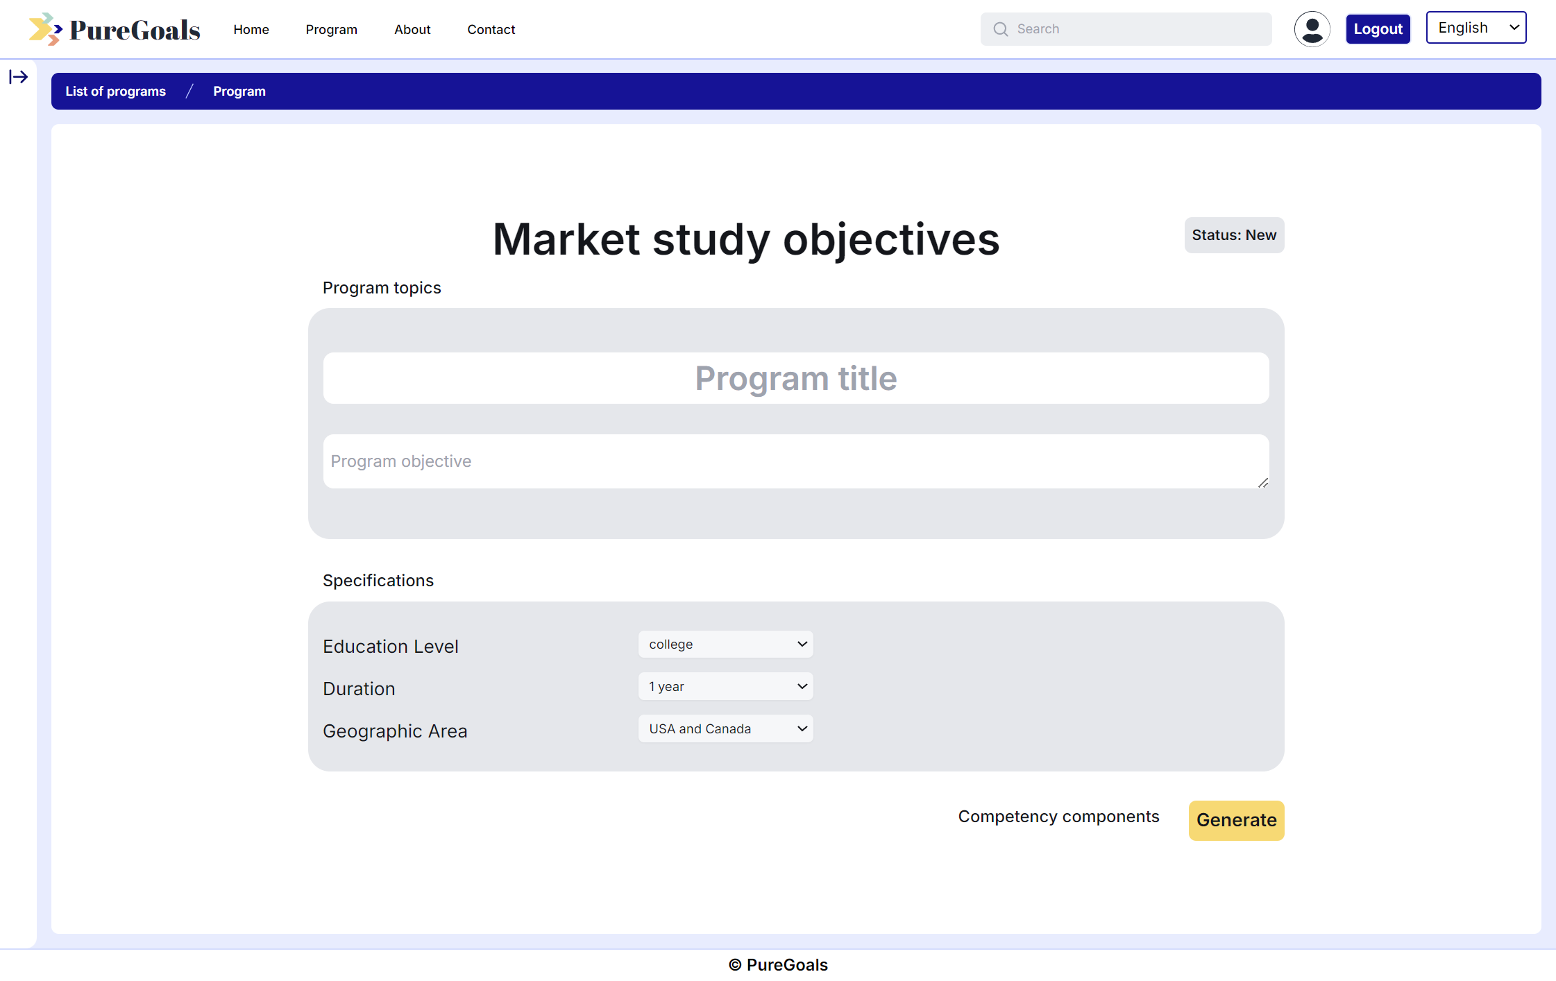This screenshot has height=981, width=1556.
Task: Go to the Home menu item
Action: 251,30
